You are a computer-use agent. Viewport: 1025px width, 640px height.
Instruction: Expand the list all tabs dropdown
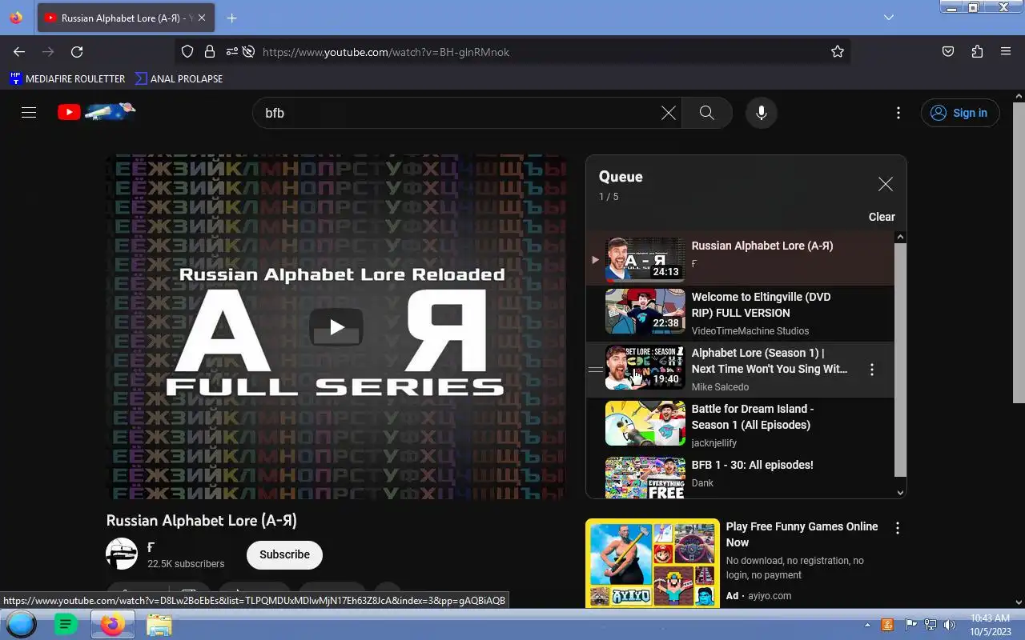(x=888, y=18)
